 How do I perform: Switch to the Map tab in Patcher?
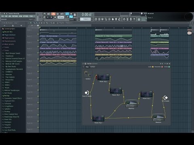[x=87, y=67]
